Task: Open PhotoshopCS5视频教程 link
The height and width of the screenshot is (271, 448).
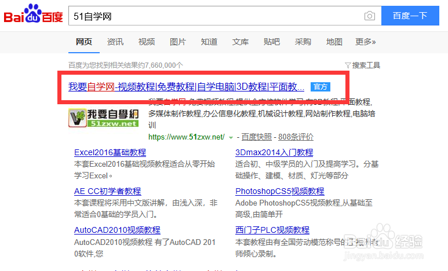Action: (x=280, y=191)
